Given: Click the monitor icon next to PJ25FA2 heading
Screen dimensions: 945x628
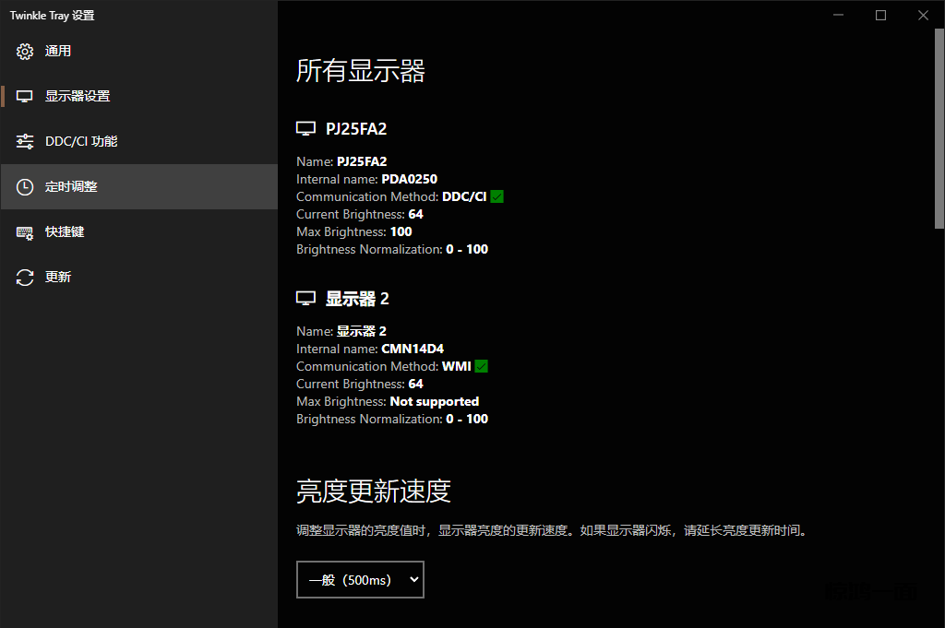Looking at the screenshot, I should pyautogui.click(x=305, y=129).
